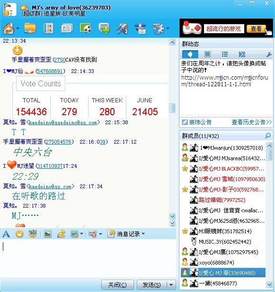Click in the message input field
The image size is (275, 292).
click(x=88, y=258)
